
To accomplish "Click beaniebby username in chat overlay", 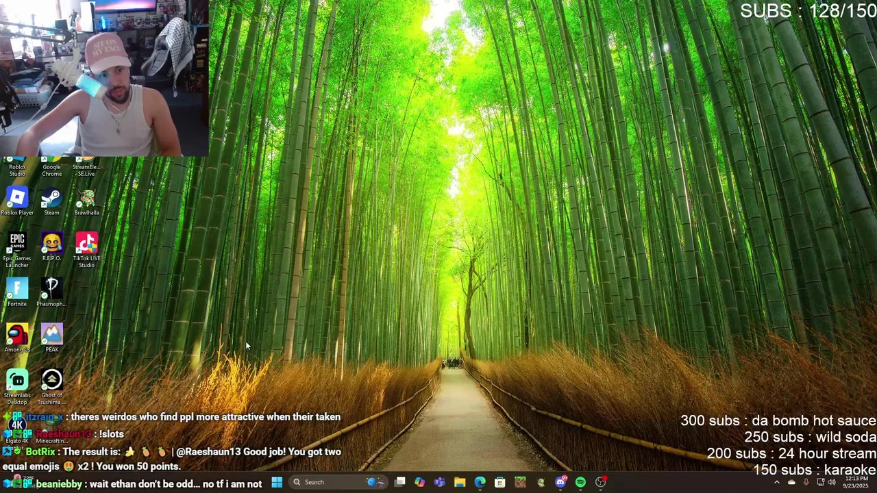I will click(x=59, y=484).
